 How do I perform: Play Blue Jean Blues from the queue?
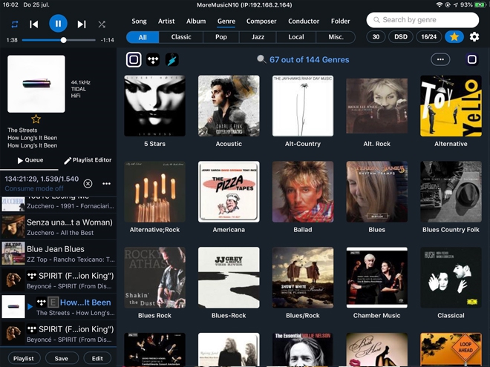[59, 254]
